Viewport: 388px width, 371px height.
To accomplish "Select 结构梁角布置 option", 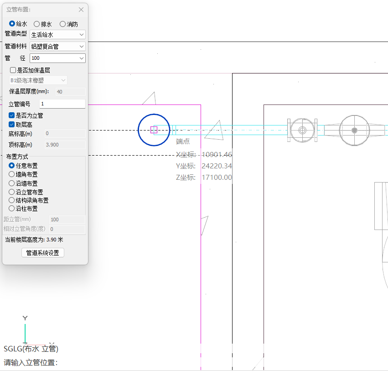I will [x=12, y=200].
